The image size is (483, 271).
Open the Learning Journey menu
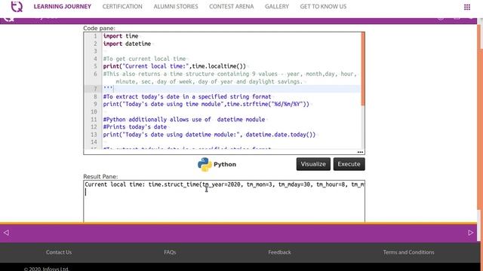click(62, 7)
